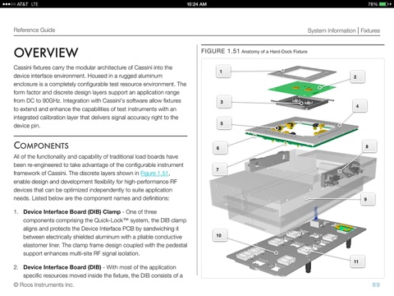Tap the Reference Guide header title
Image resolution: width=394 pixels, height=296 pixels.
point(34,30)
